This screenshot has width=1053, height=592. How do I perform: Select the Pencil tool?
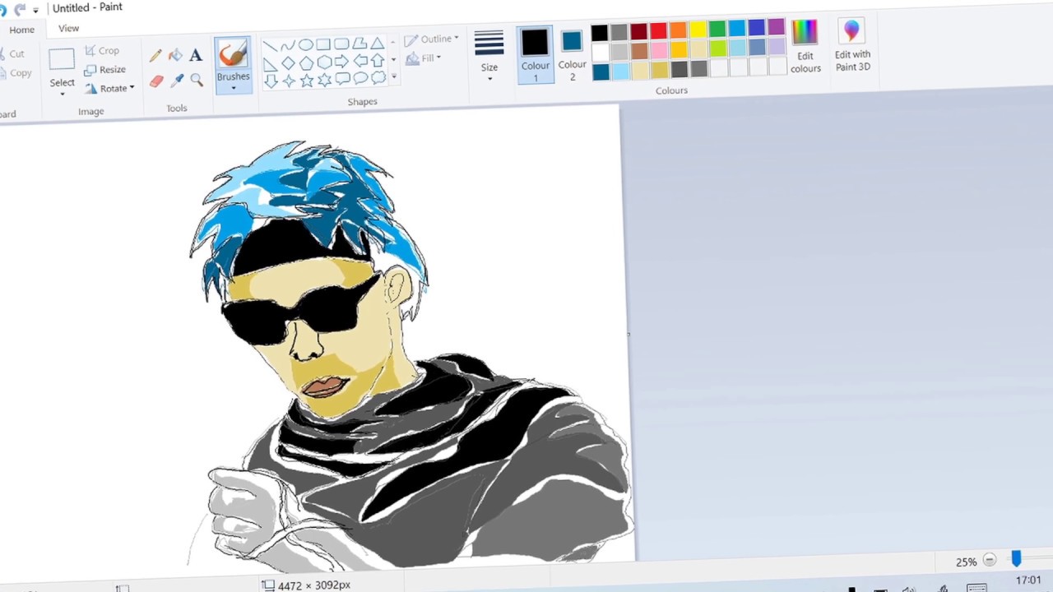pyautogui.click(x=155, y=57)
